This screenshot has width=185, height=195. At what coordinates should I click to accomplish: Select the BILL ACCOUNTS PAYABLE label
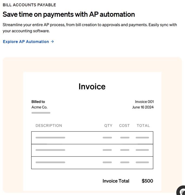coord(29,5)
